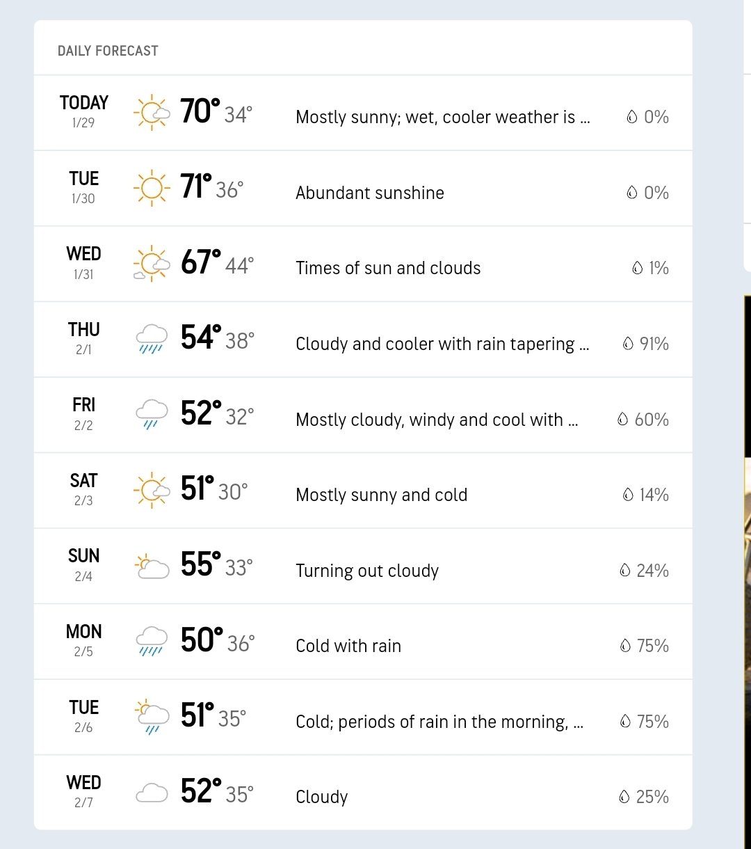Click the rain cloud icon for Friday 2/2
The height and width of the screenshot is (849, 751).
click(152, 415)
